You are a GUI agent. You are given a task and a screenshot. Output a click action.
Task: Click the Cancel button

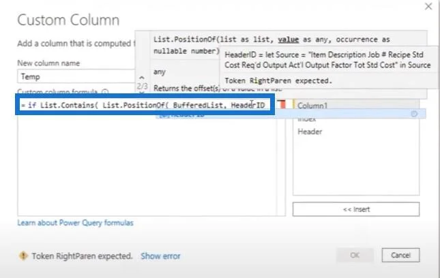coord(400,255)
